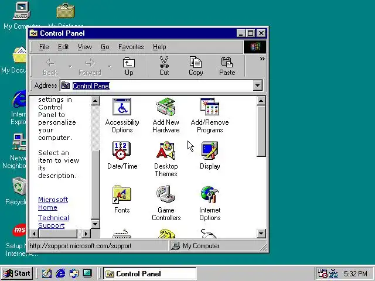This screenshot has width=375, height=281.
Task: Click View Channels icon in Quick Launch
Action: coord(87,273)
